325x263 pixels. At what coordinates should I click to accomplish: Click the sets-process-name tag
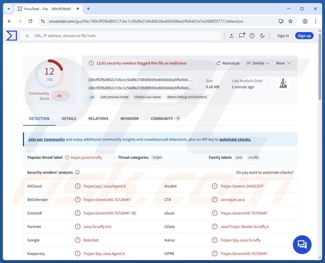coord(114,97)
